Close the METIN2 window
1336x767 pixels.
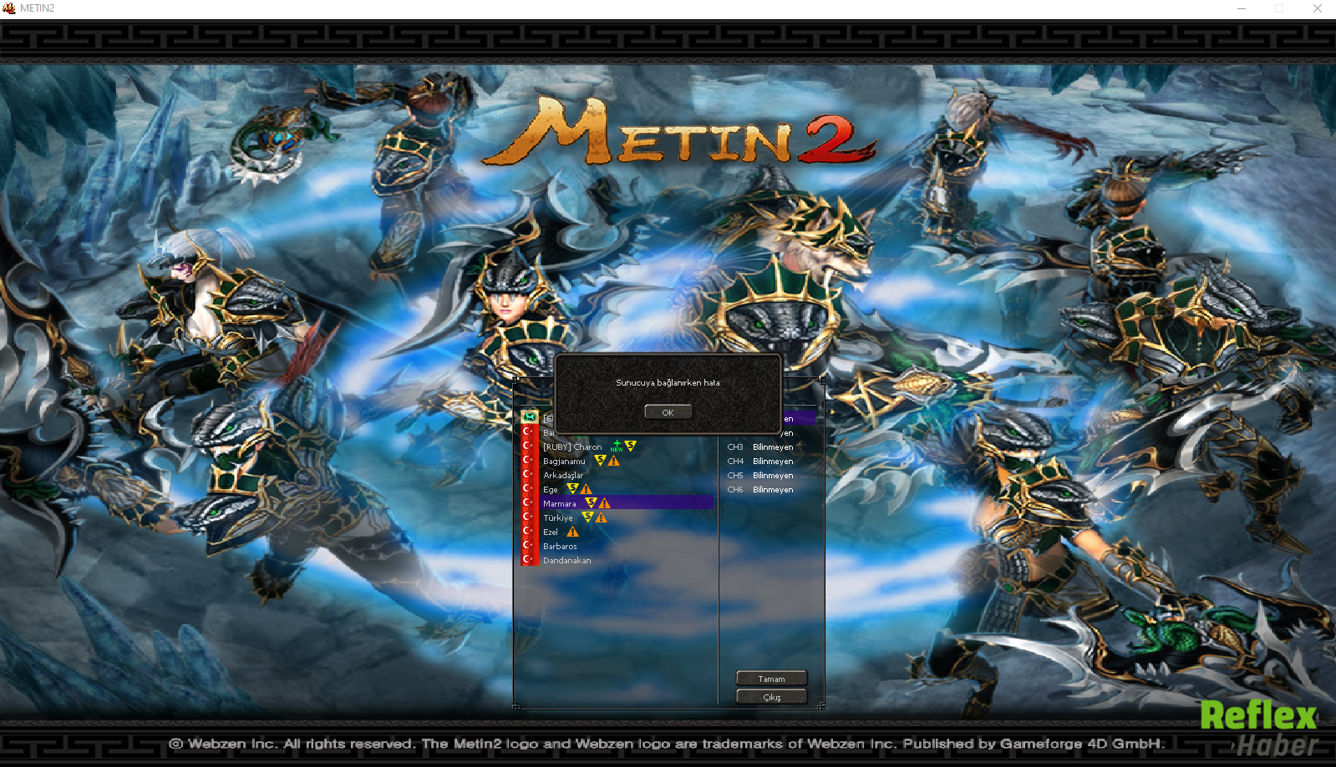(x=1318, y=8)
